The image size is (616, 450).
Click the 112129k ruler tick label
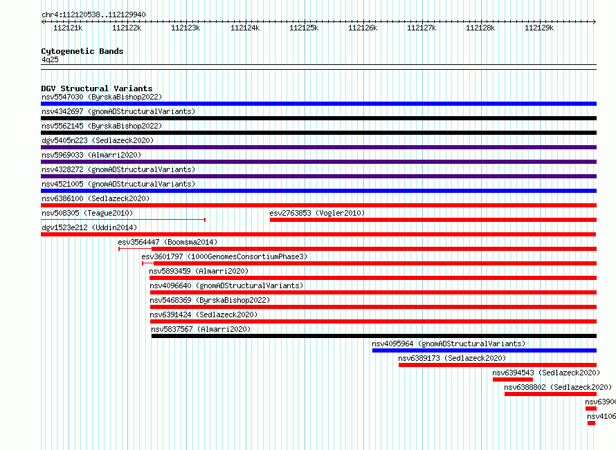539,28
